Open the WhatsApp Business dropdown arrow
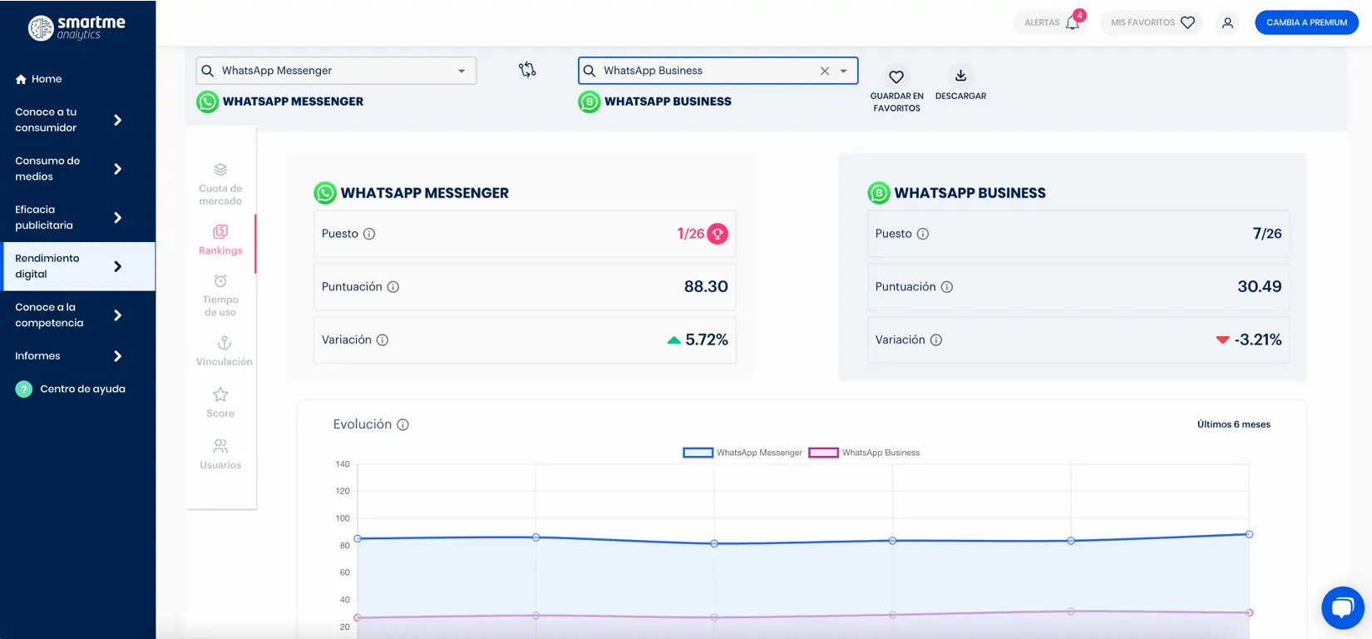1372x639 pixels. [x=843, y=71]
